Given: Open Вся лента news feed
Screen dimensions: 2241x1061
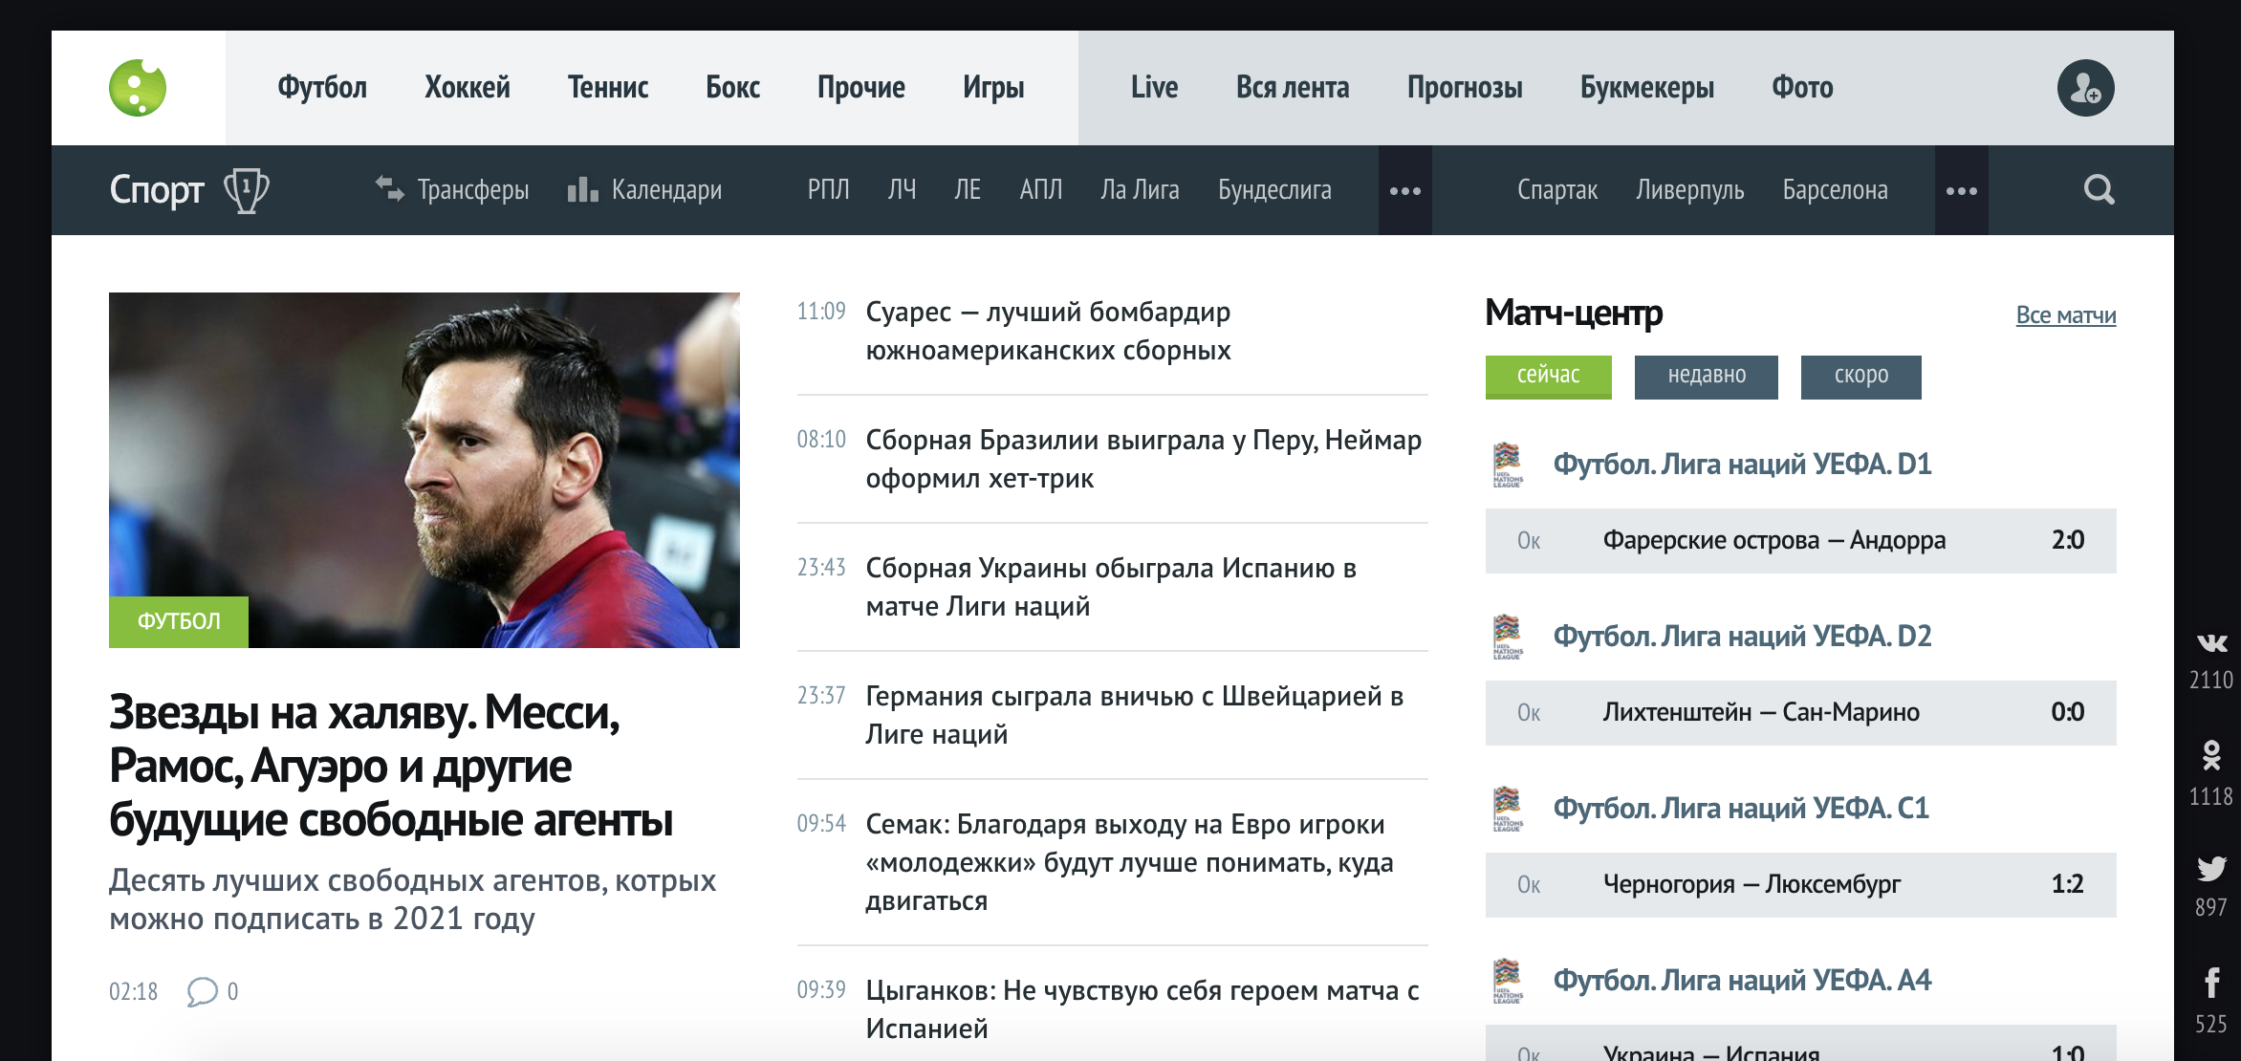Looking at the screenshot, I should [x=1293, y=88].
